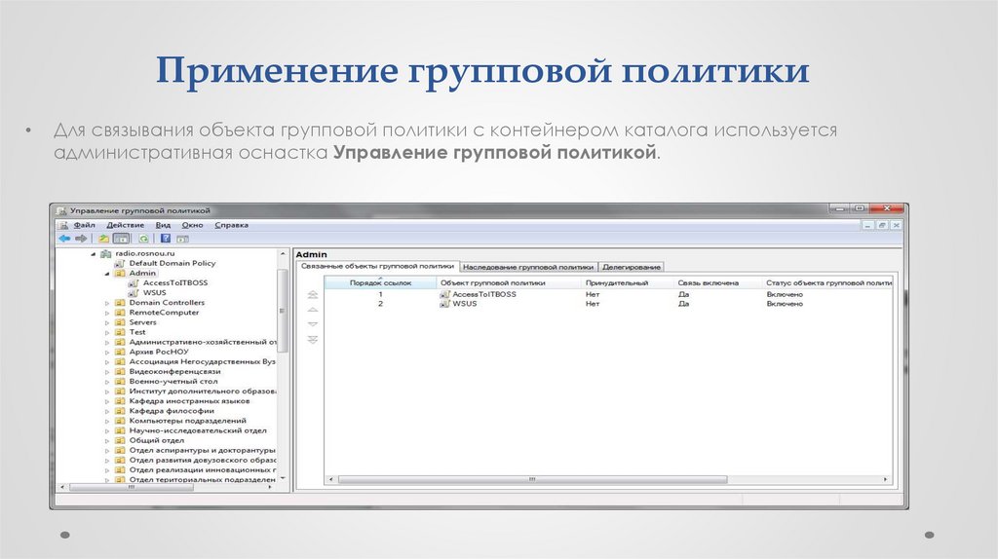Click the radio.rosnou.ru domain icon
The width and height of the screenshot is (998, 559).
coord(106,254)
